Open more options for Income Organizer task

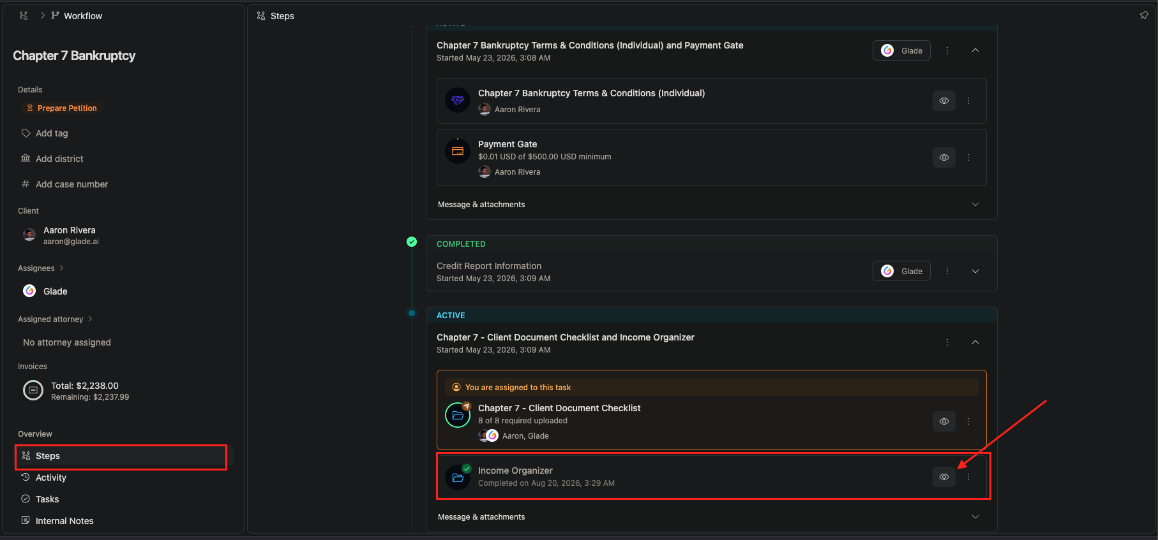pyautogui.click(x=968, y=477)
